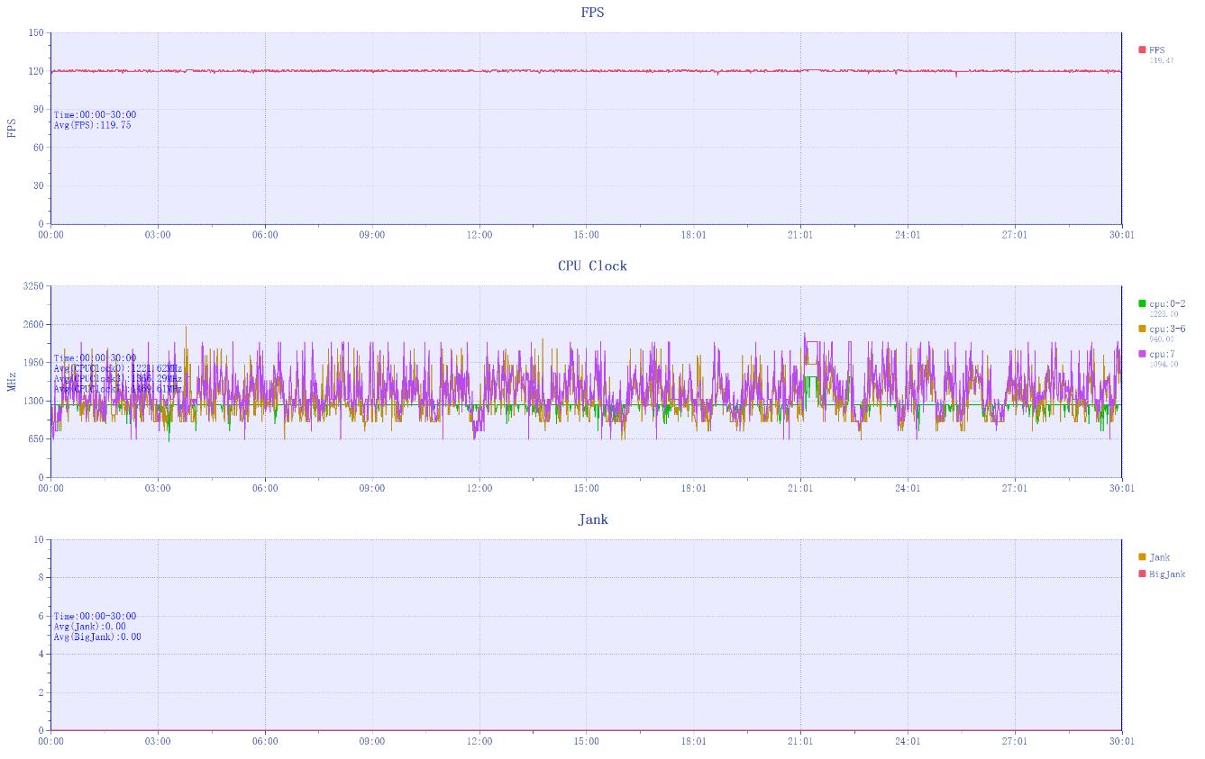Click the CPU Clock chart title
1205x759 pixels.
(593, 267)
